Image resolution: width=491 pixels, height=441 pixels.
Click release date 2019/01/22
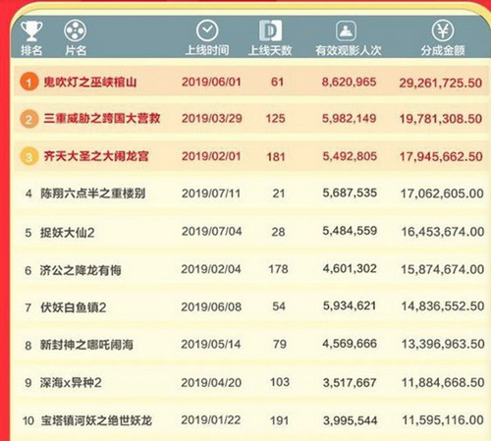coord(211,420)
